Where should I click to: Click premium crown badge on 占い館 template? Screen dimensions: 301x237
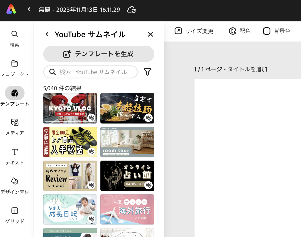click(148, 185)
